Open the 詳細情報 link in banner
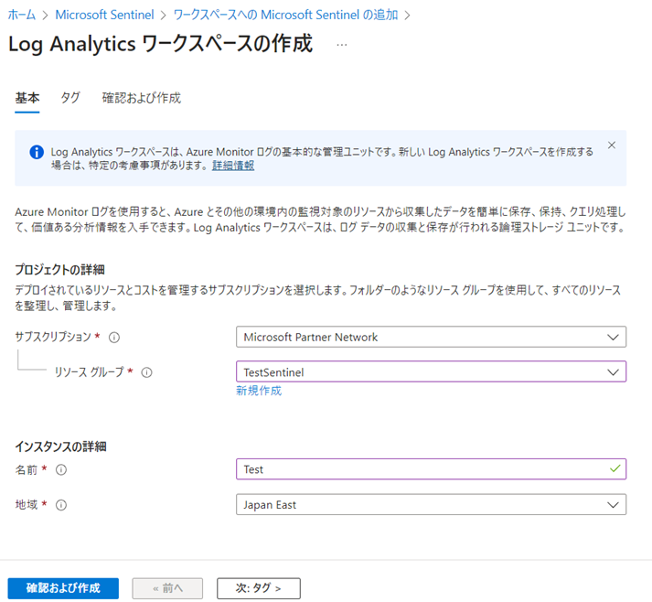Viewport: 652px width, 602px height. tap(233, 166)
